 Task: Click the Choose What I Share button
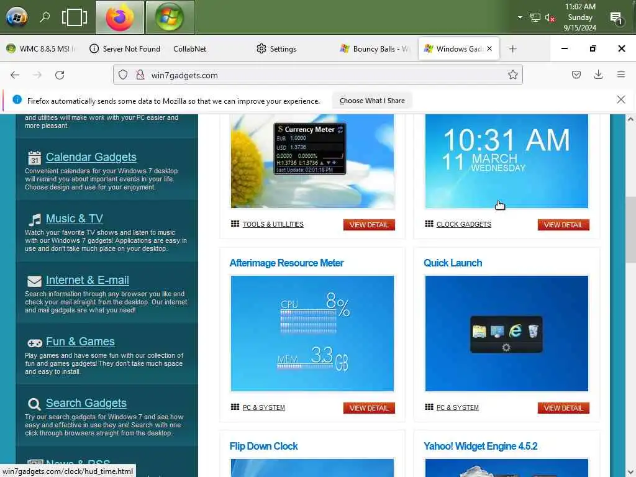click(372, 101)
